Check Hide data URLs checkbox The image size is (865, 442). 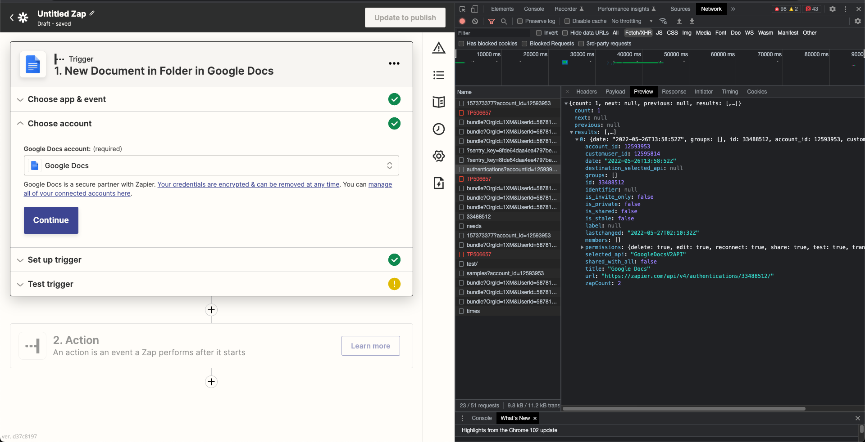click(x=565, y=33)
